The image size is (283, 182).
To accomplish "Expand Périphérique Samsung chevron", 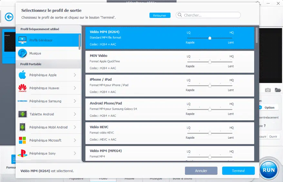I will (x=75, y=101).
